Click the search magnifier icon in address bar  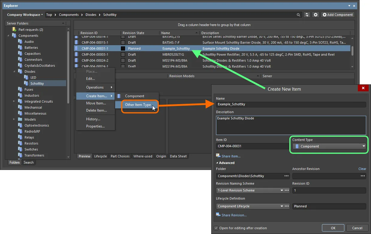coord(298,15)
